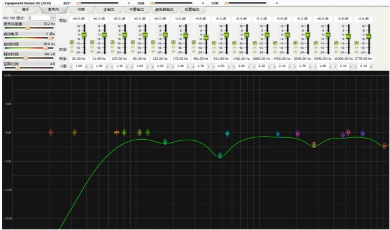The width and height of the screenshot is (390, 230).
Task: Switch to the 效果 tab
Action: 81,9
